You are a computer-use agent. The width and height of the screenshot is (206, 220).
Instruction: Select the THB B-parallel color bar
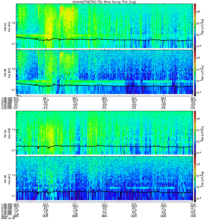coord(195,73)
